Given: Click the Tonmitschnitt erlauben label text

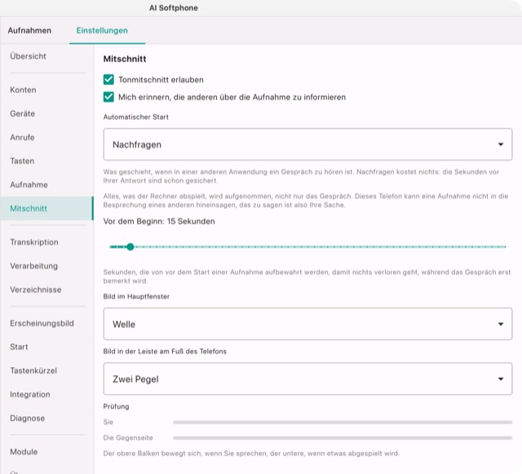Looking at the screenshot, I should (x=161, y=80).
